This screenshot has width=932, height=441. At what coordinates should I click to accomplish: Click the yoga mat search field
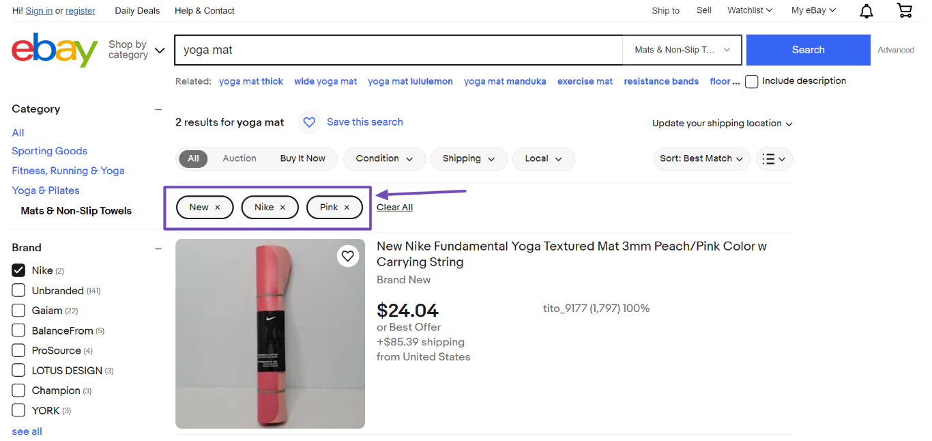tap(398, 50)
